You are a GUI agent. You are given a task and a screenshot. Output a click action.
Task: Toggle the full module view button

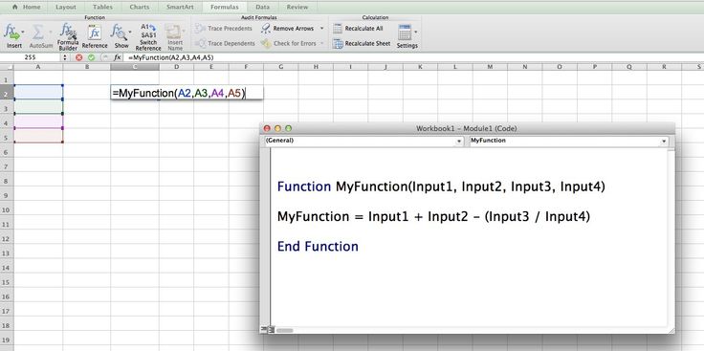click(x=271, y=330)
